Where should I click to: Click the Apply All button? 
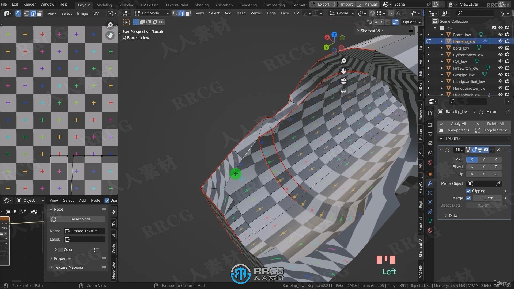[x=458, y=124]
